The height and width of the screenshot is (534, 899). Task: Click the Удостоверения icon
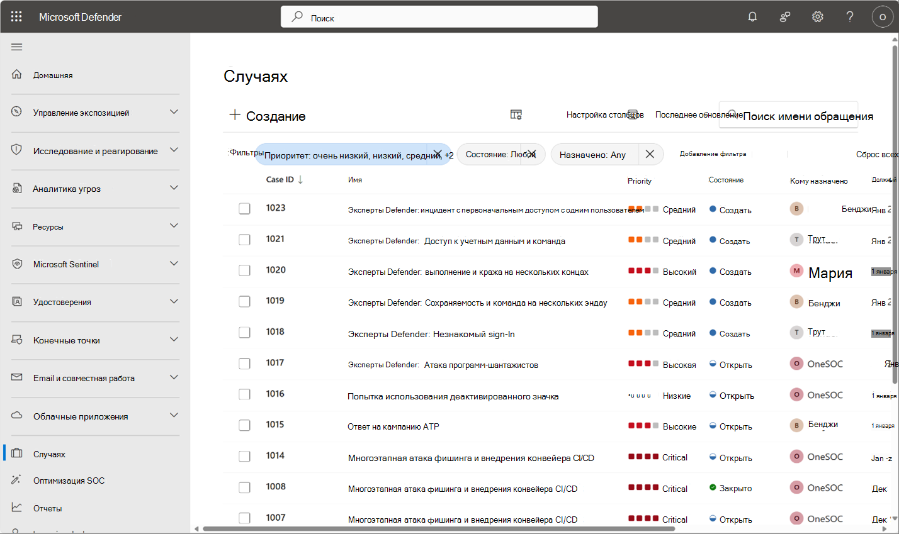tap(17, 302)
